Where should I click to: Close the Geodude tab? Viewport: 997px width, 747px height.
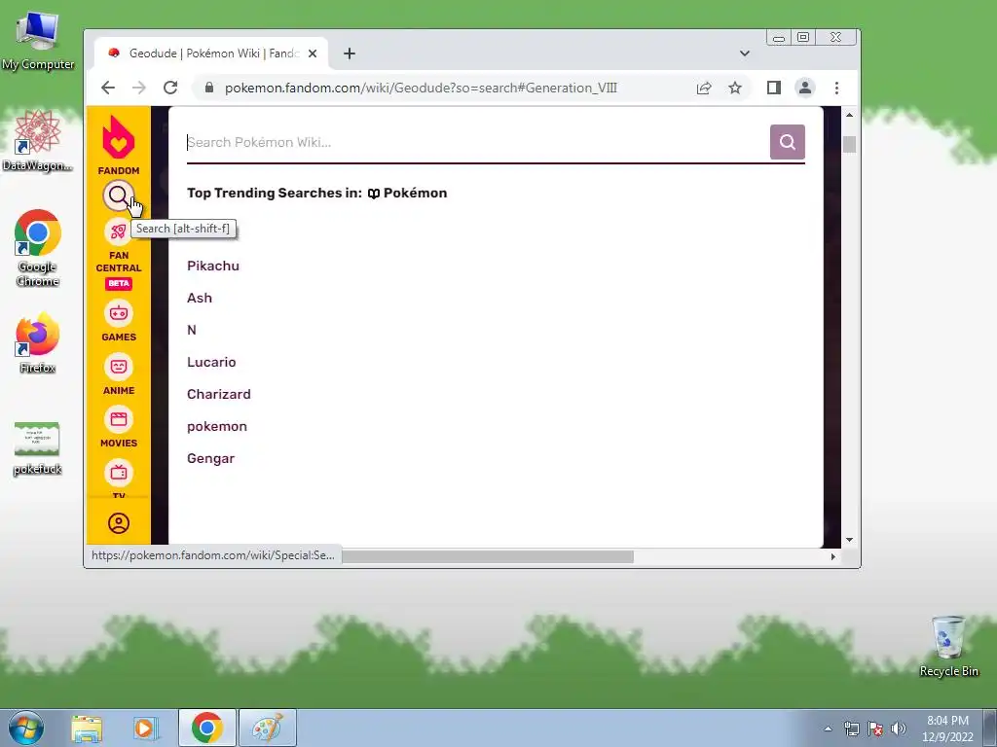pyautogui.click(x=313, y=53)
